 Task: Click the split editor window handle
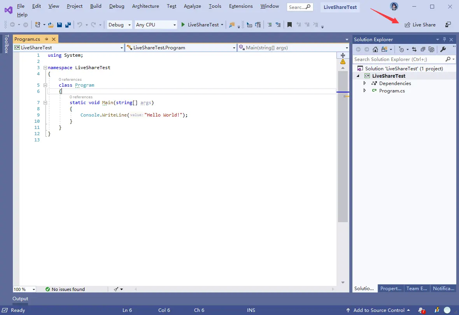pyautogui.click(x=343, y=55)
